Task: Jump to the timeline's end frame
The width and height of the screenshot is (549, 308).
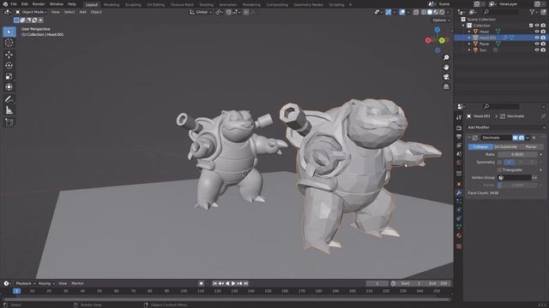Action: pyautogui.click(x=246, y=283)
